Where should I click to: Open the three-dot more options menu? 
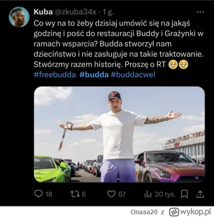pos(200,12)
